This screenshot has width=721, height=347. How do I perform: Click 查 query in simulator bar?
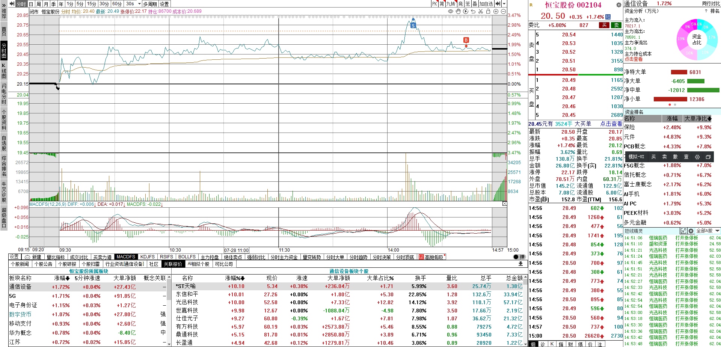pyautogui.click(x=686, y=157)
